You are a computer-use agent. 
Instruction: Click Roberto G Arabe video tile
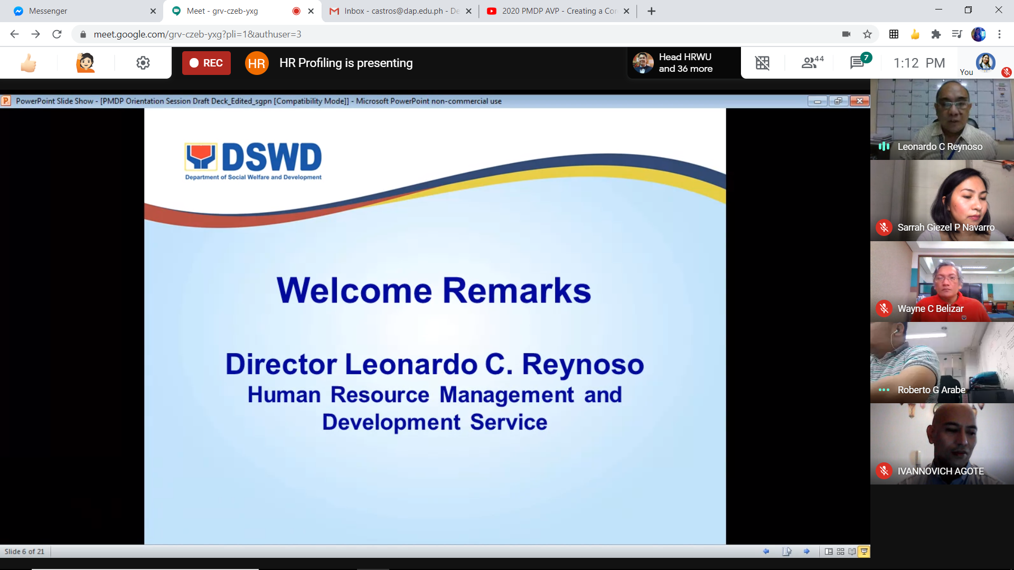(942, 363)
